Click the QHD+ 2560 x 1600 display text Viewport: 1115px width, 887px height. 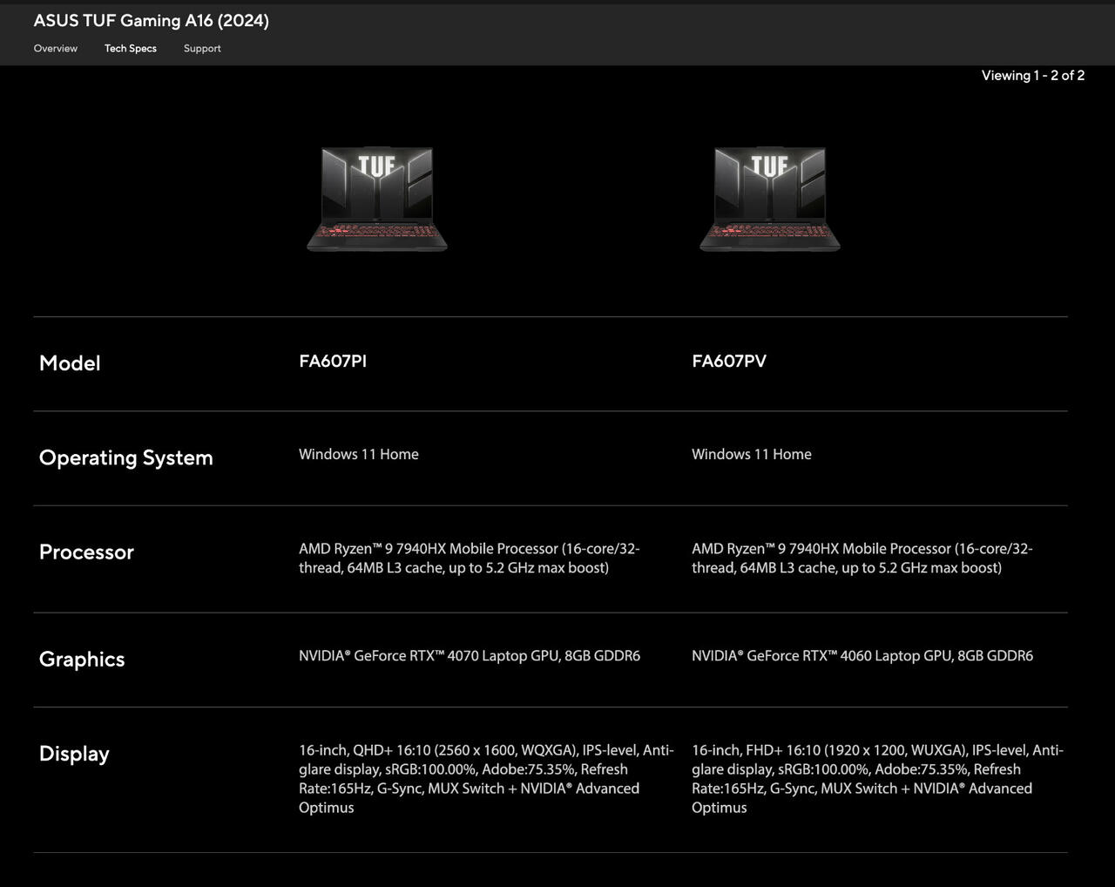[x=486, y=779]
